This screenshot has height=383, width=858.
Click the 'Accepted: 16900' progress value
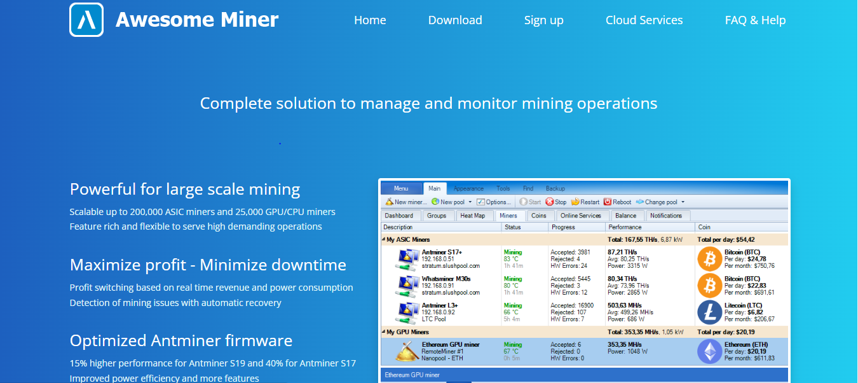click(571, 305)
